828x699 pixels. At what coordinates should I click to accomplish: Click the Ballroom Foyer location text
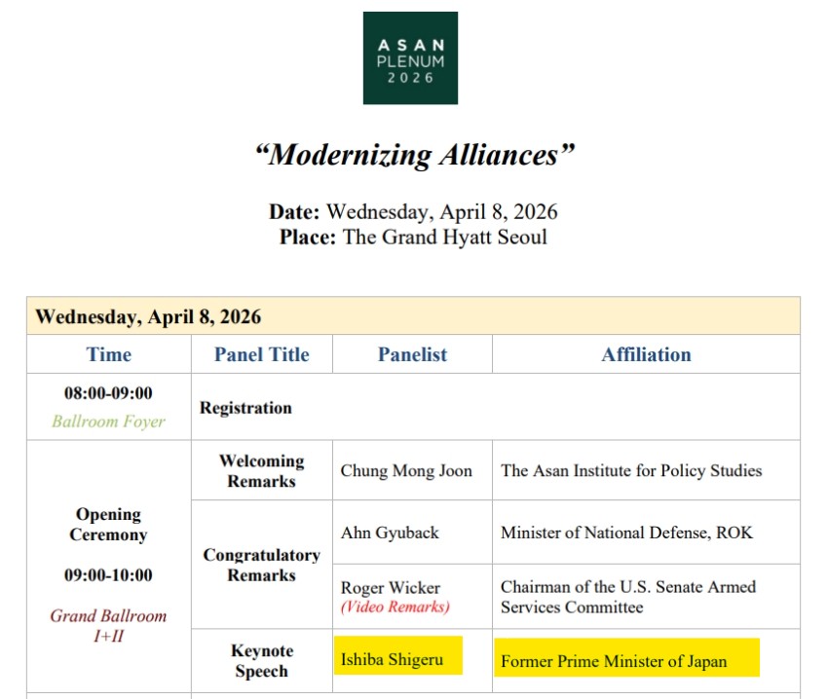109,423
